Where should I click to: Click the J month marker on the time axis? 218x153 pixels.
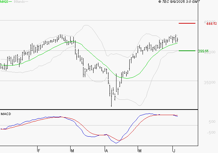pyautogui.click(x=174, y=151)
